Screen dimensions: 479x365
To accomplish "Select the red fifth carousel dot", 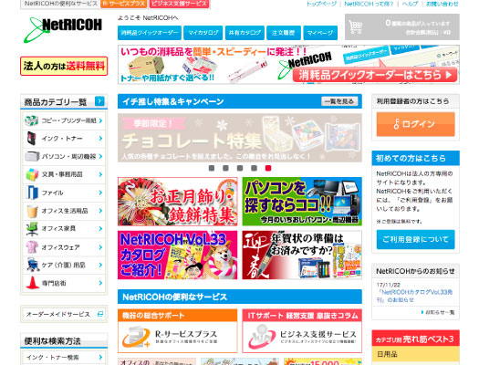I will click(268, 168).
